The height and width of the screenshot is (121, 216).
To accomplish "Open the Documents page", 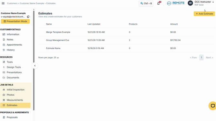I will coord(13,78).
